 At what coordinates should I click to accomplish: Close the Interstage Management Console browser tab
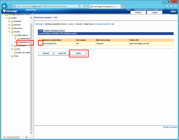tap(119, 7)
